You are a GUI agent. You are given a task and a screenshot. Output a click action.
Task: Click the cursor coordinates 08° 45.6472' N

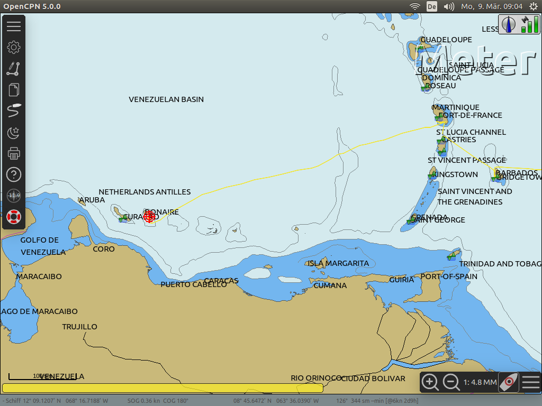pos(276,401)
